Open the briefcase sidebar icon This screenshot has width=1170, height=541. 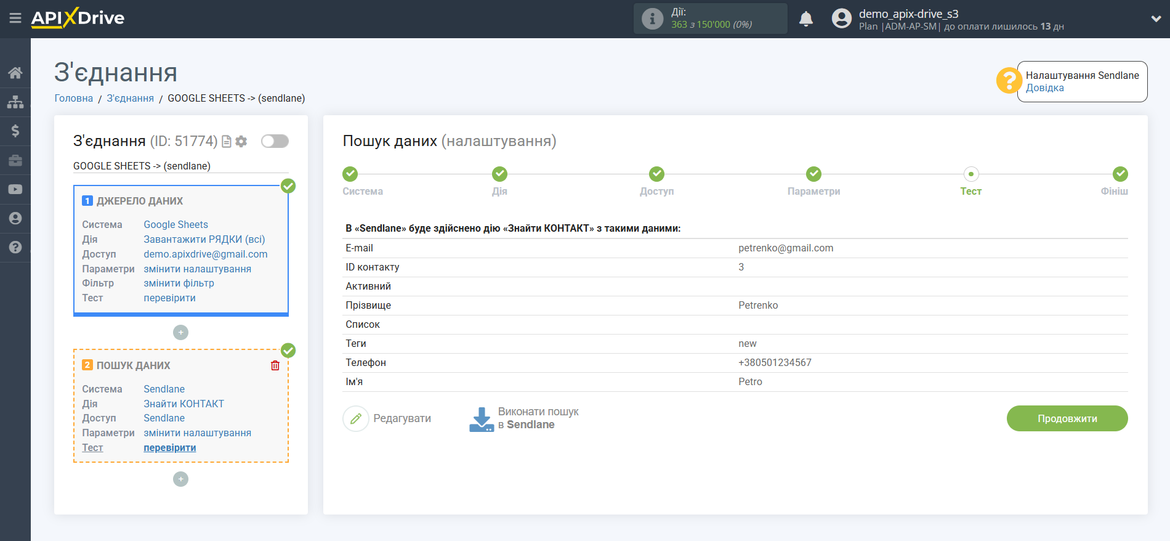click(15, 160)
